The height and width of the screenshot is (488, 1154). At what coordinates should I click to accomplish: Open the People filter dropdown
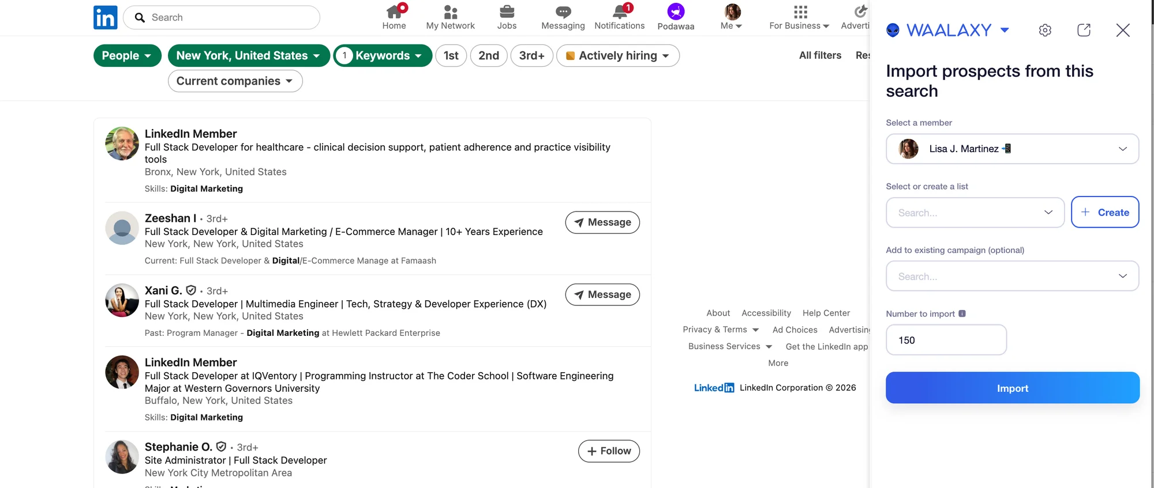127,56
